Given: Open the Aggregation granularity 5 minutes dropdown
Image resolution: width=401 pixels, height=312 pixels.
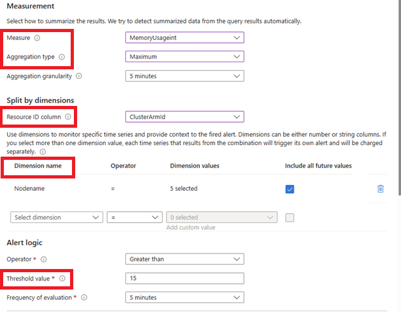Looking at the screenshot, I should [184, 76].
